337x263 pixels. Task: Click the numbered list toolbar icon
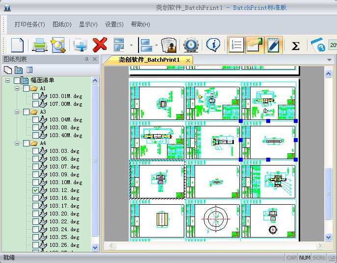point(236,45)
